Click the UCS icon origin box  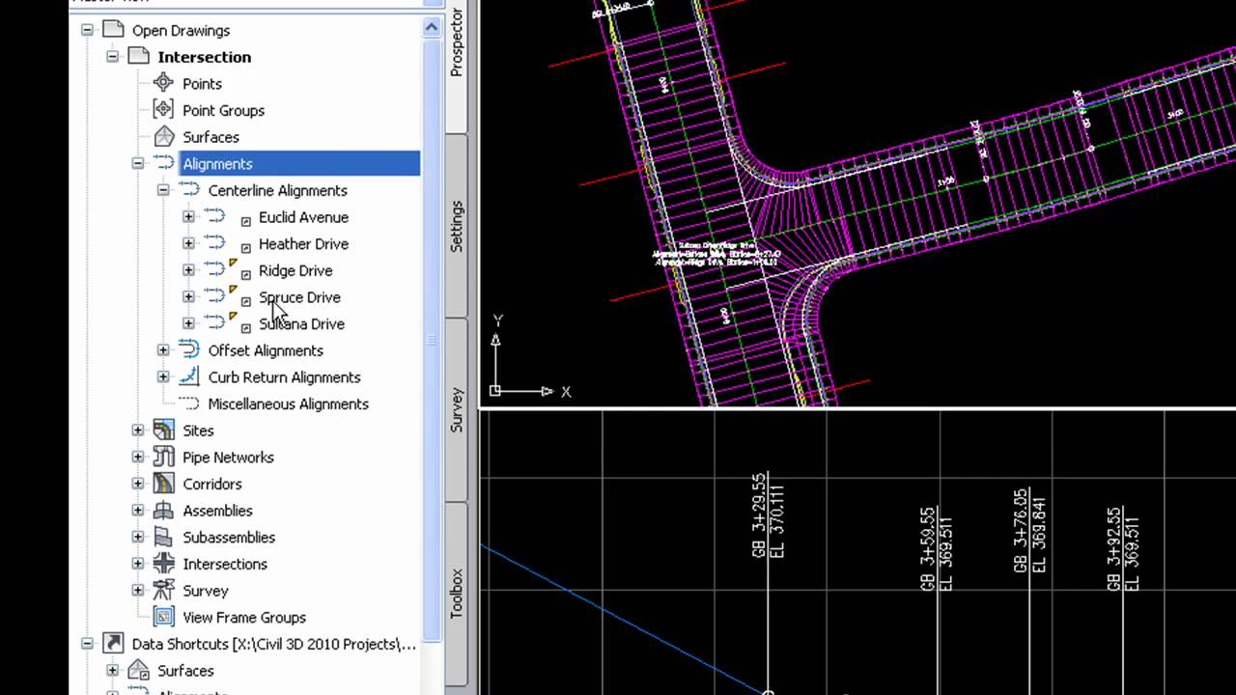coord(495,391)
